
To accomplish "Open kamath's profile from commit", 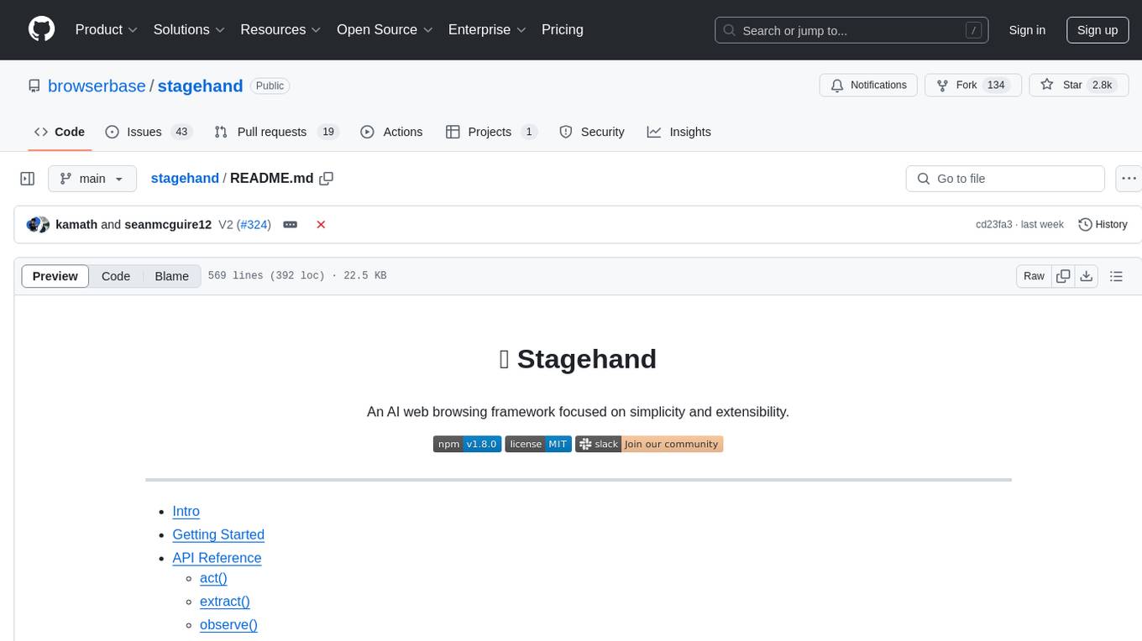I will tap(76, 224).
